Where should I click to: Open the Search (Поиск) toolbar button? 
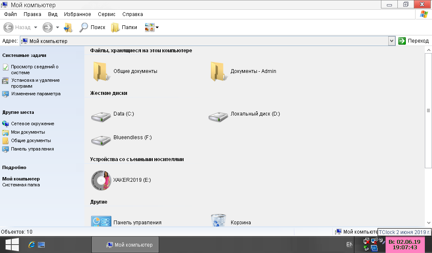click(92, 27)
